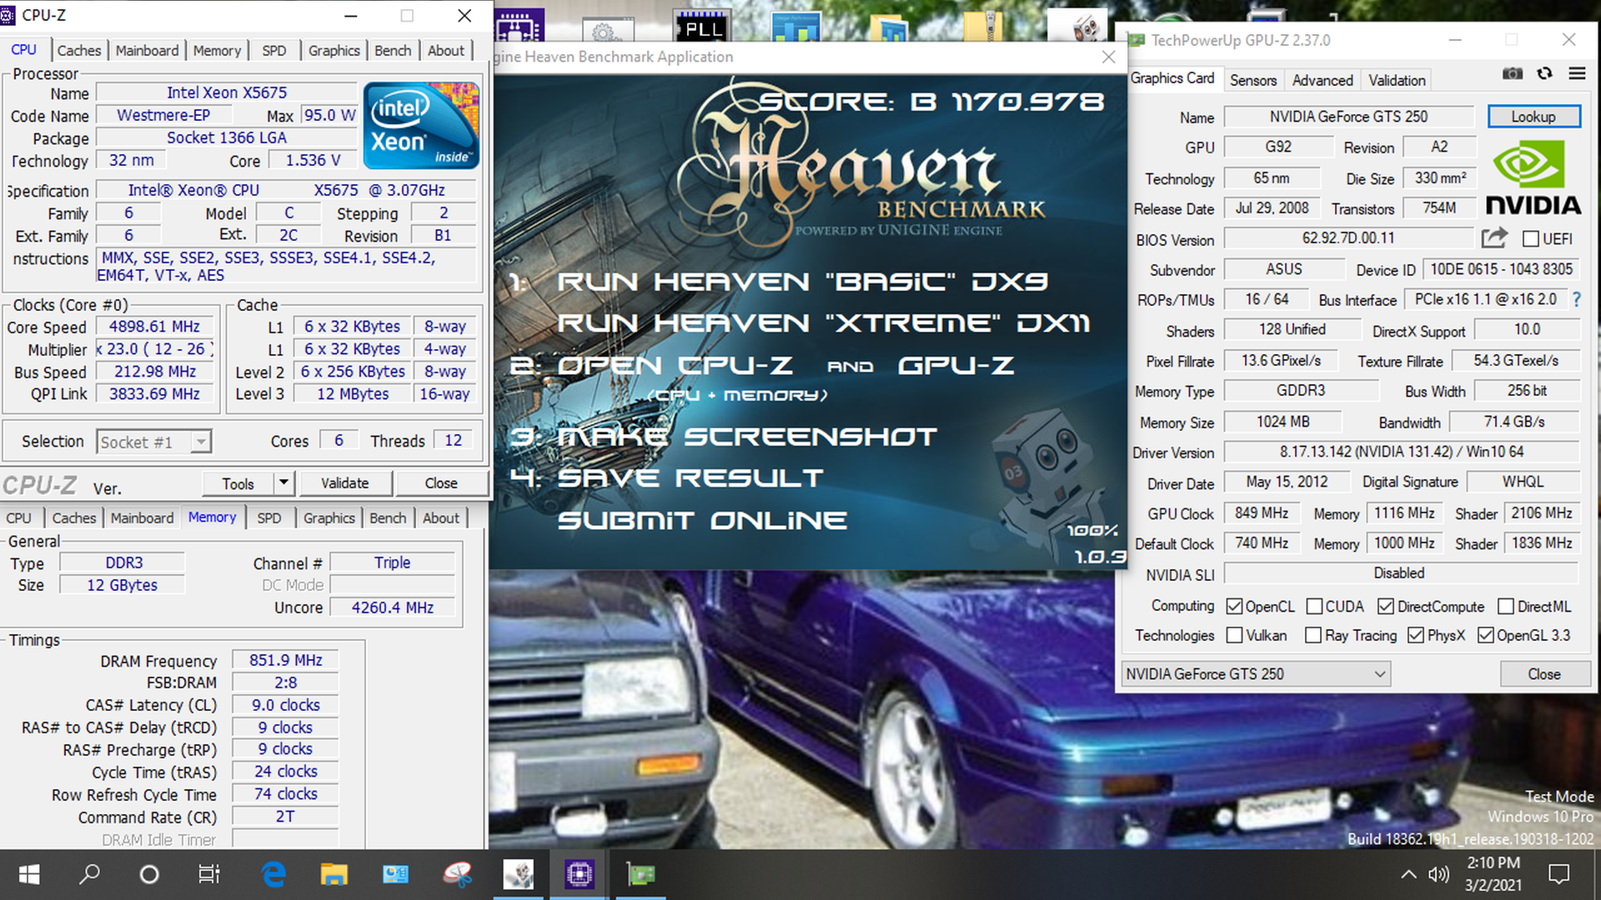The width and height of the screenshot is (1601, 900).
Task: Toggle the OpenCL checkbox
Action: point(1235,607)
